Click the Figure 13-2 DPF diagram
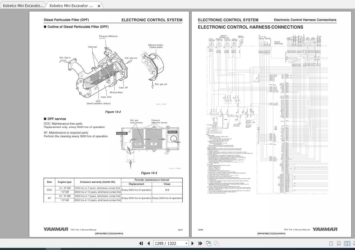Image resolution: width=355 pixels, height=250 pixels. click(x=114, y=70)
